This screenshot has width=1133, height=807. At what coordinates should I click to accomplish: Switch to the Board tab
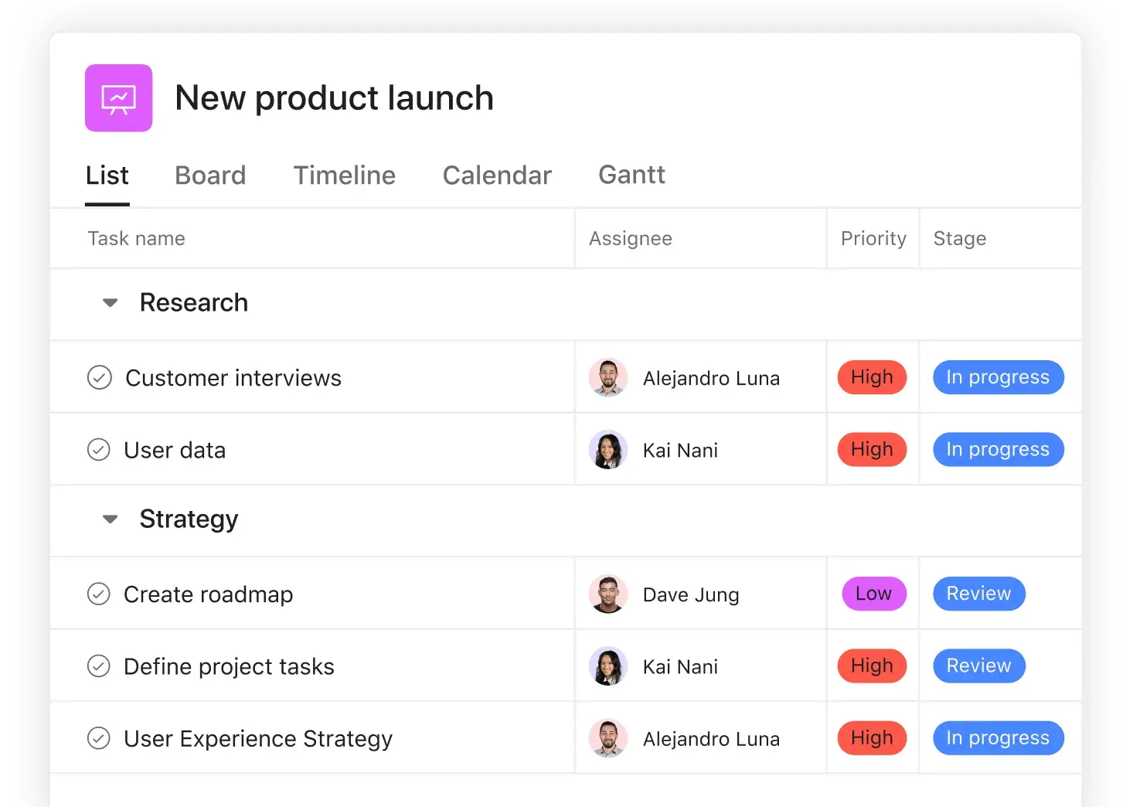pyautogui.click(x=210, y=175)
